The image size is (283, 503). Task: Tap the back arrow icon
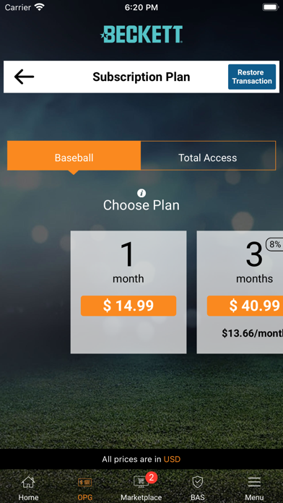[x=24, y=77]
